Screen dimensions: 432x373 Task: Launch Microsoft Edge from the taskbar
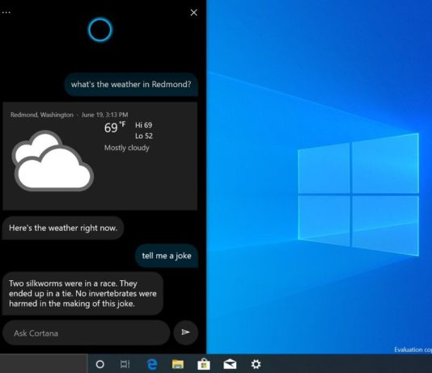coord(152,364)
